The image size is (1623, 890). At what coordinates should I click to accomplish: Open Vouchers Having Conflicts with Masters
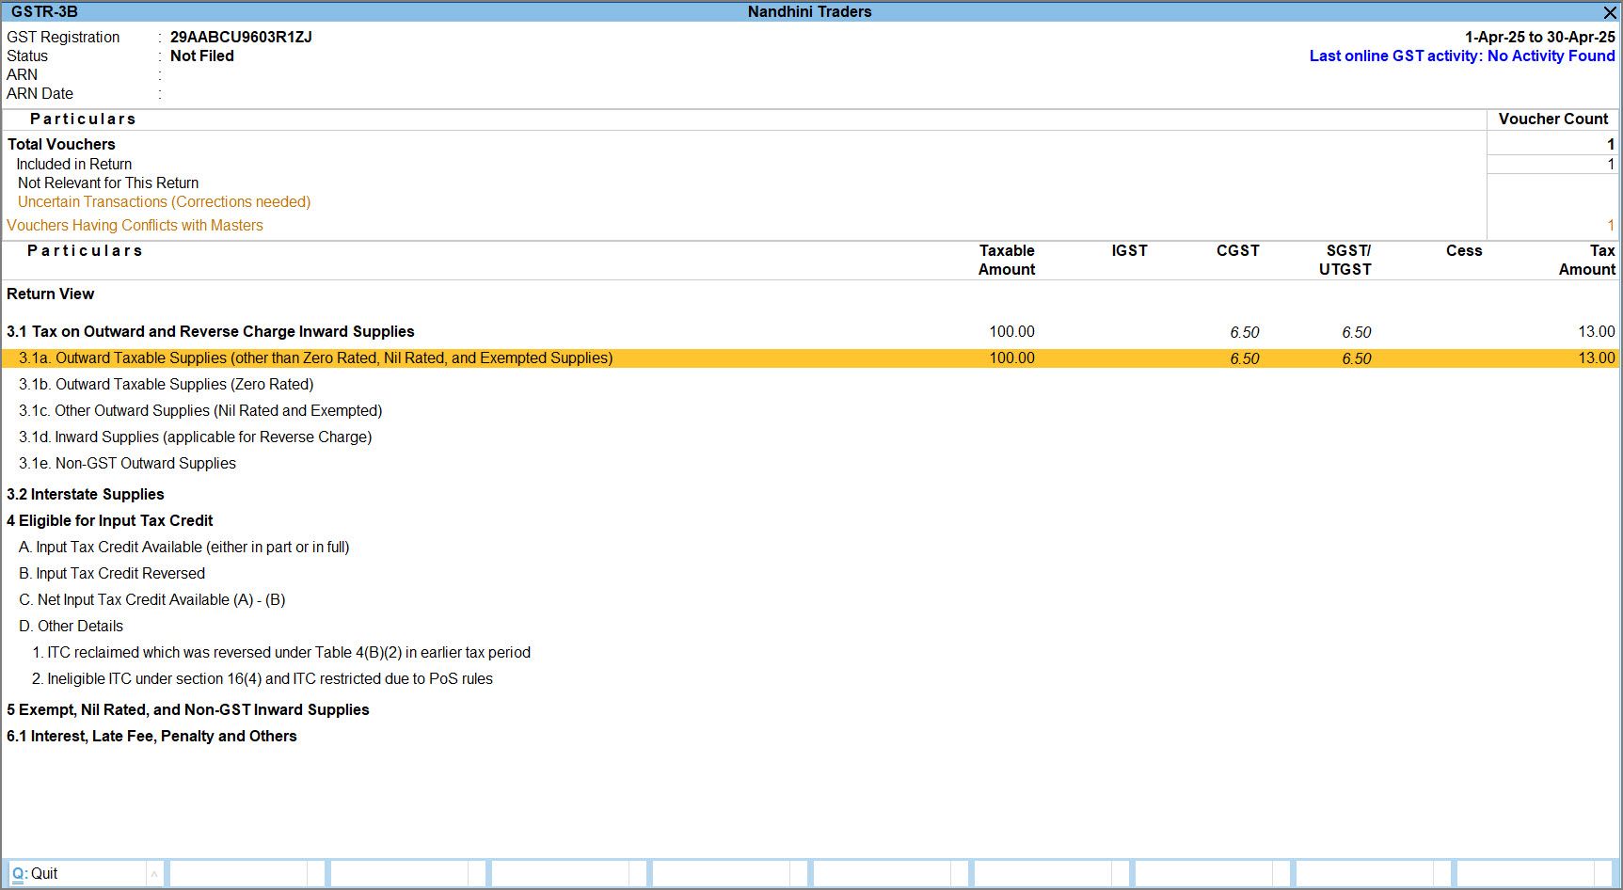pos(135,226)
